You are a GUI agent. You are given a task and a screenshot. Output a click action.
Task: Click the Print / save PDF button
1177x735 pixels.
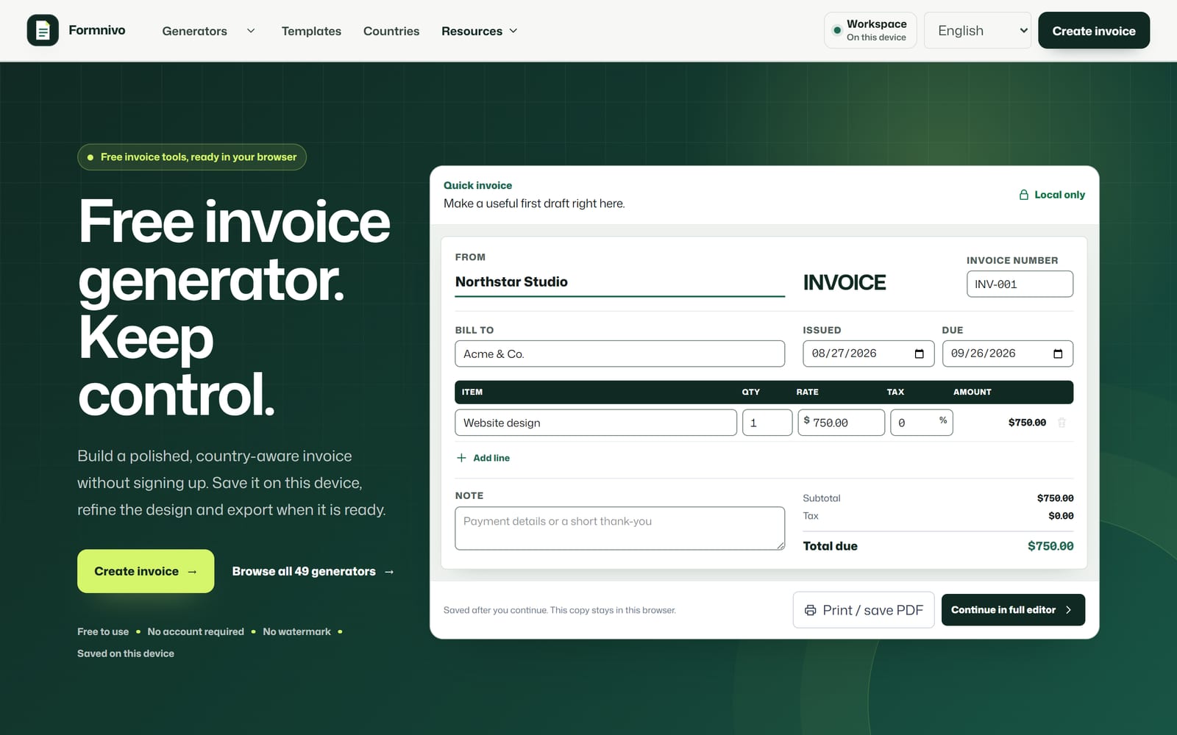[864, 610]
